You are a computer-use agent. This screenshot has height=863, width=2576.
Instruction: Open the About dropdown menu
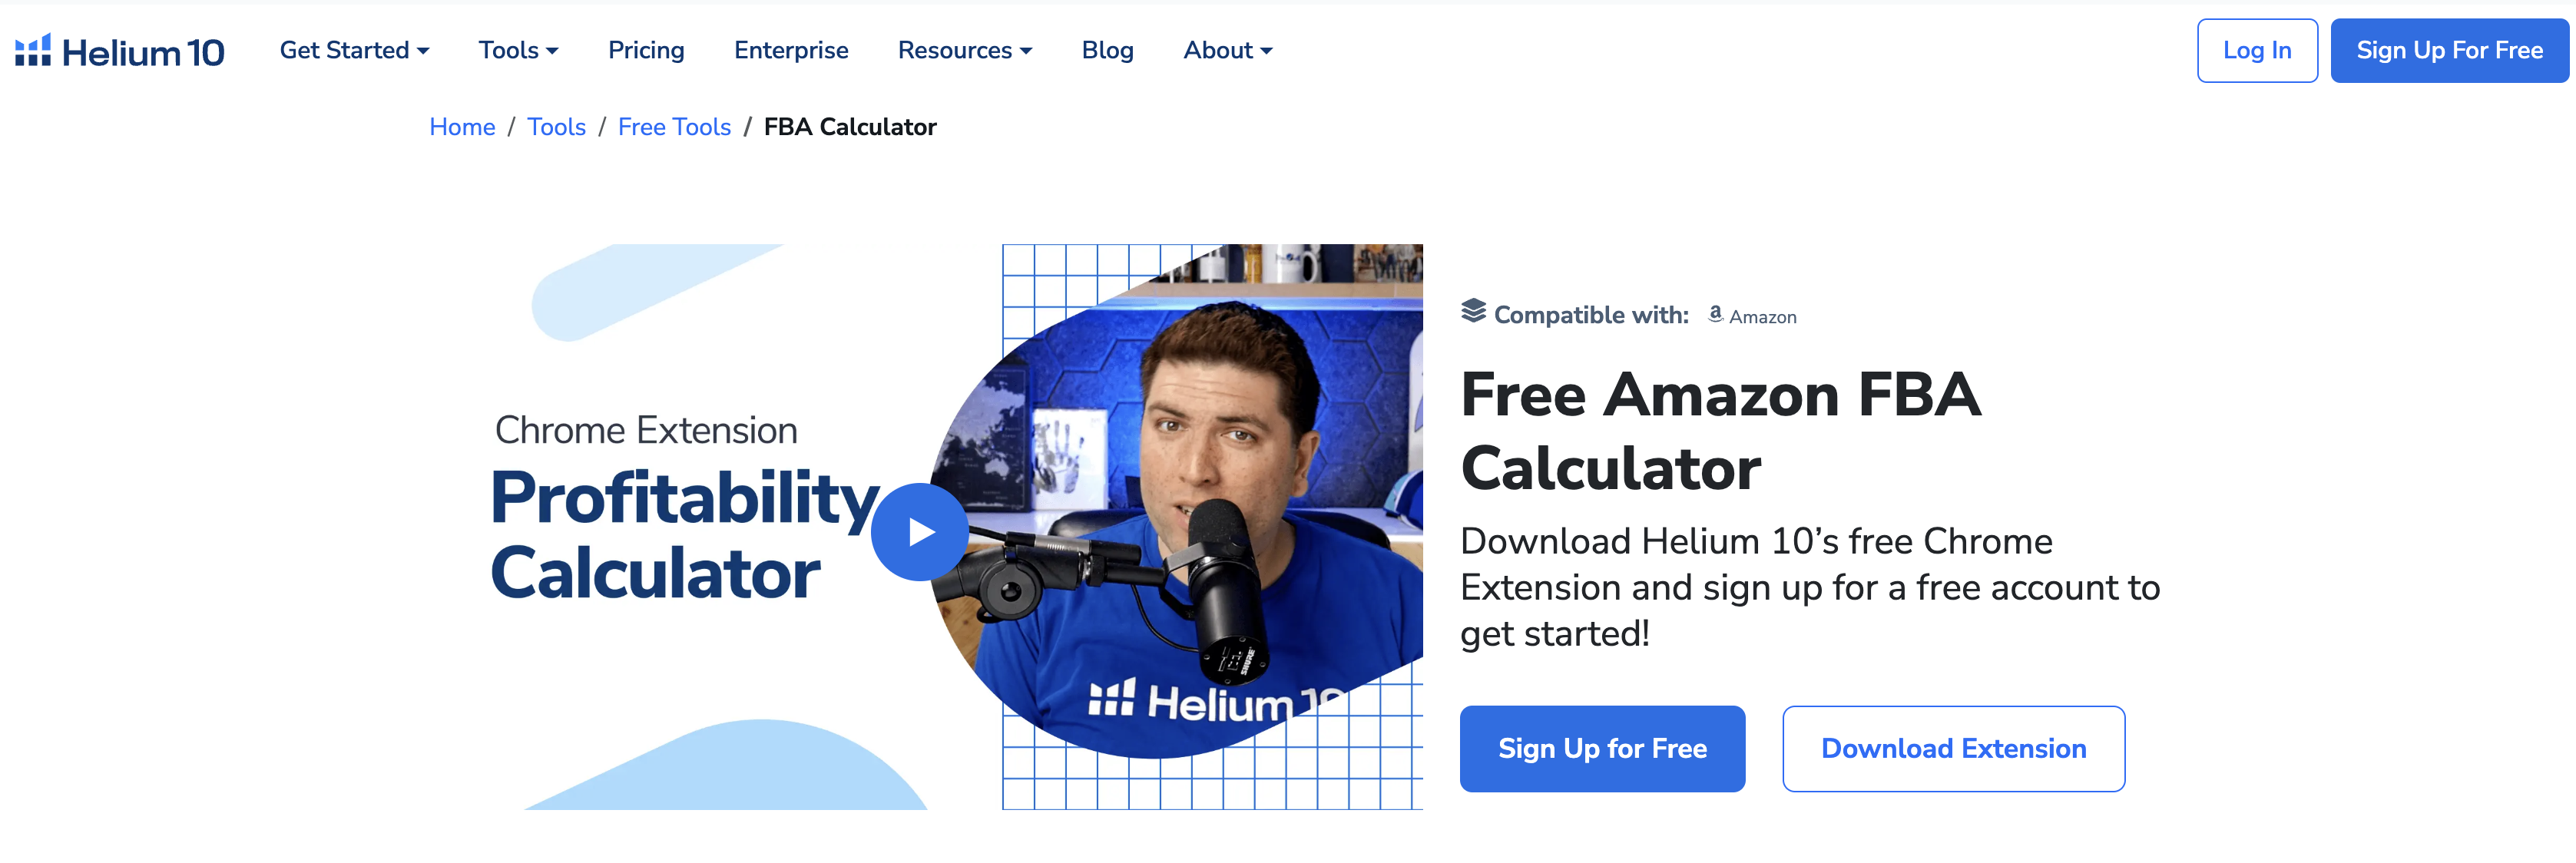click(1227, 50)
